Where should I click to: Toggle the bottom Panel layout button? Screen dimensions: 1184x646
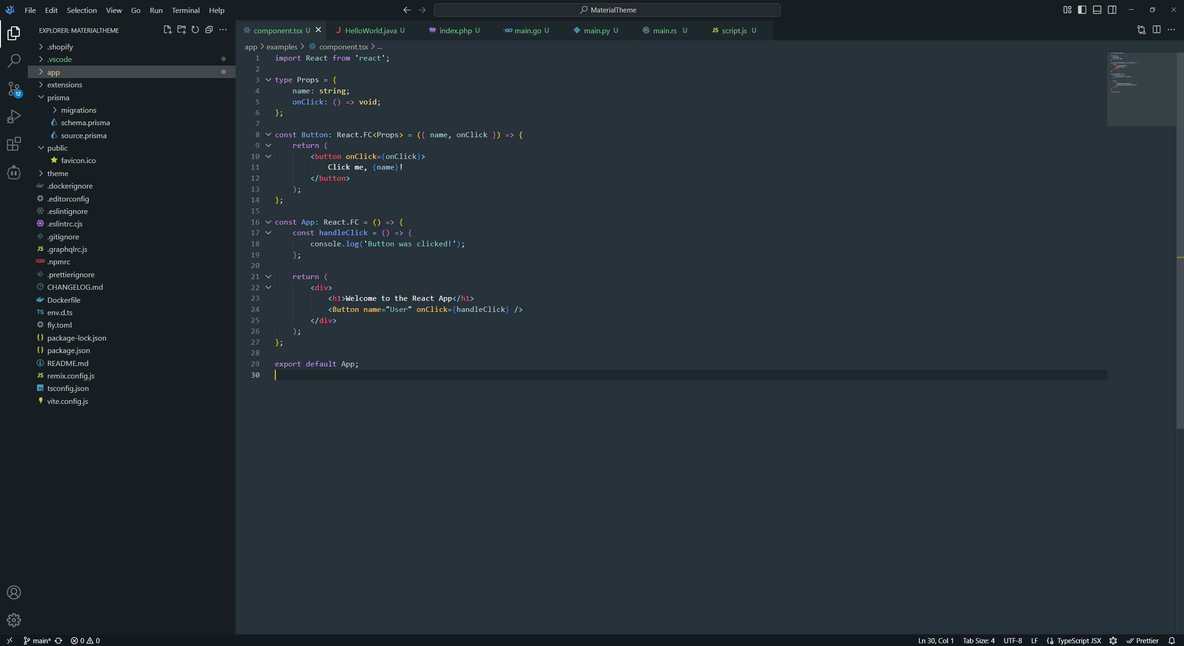[x=1097, y=10]
